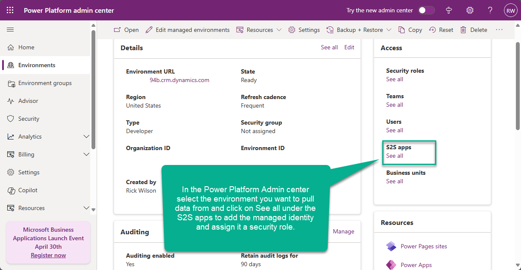Screen dimensions: 521x270
Task: Click the Copilot icon in the sidebar
Action: (x=11, y=190)
